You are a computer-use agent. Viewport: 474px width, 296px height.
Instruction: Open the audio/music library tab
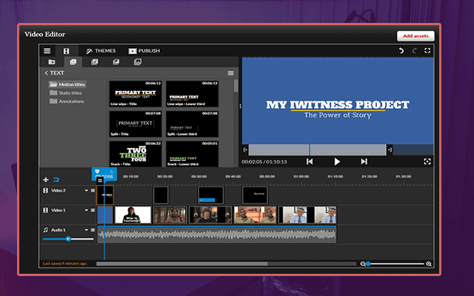click(x=95, y=62)
